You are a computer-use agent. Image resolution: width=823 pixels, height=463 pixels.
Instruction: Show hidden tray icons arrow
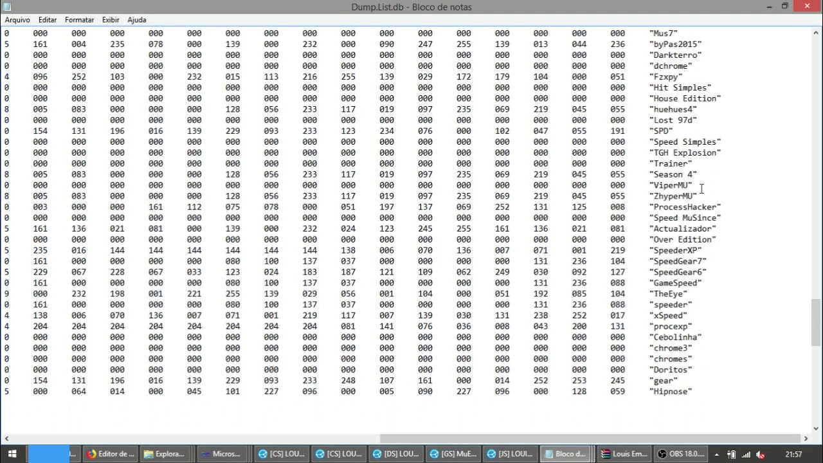point(717,454)
